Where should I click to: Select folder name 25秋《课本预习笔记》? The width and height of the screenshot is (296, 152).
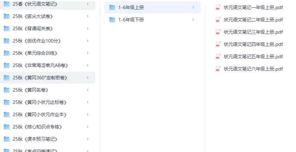[35, 139]
